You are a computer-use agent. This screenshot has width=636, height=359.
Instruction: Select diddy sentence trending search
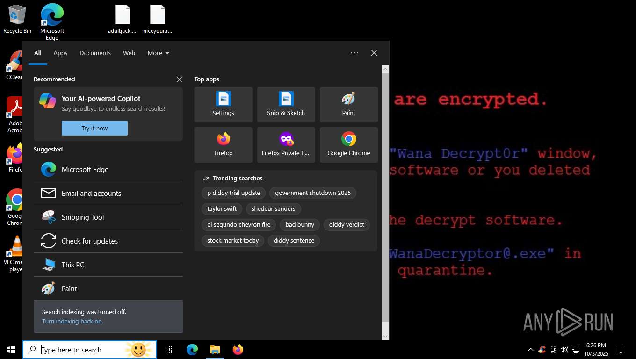(294, 240)
